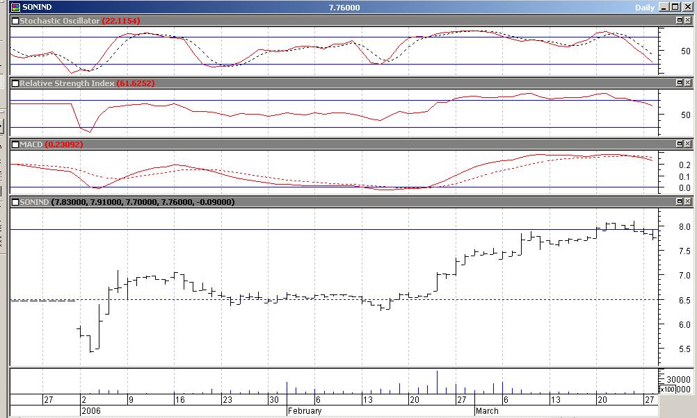Click the 8.0 price axis label

684,227
